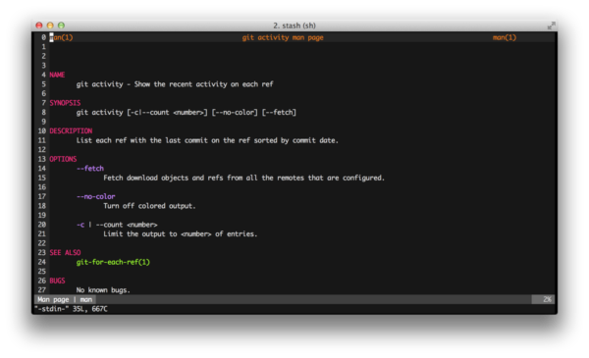Screen dimensions: 589x358
Task: Click the green zoom window button
Action: [61, 26]
